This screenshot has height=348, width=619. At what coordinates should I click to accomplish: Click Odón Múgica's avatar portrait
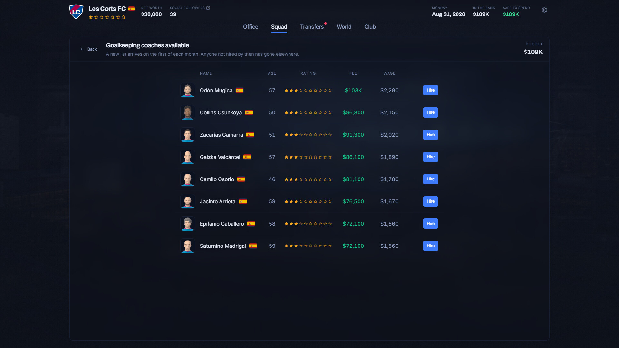coord(187,90)
